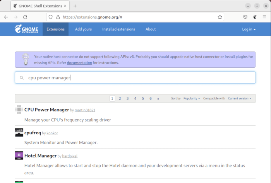Click the forward navigation arrow
This screenshot has width=271, height=183.
(15, 17)
